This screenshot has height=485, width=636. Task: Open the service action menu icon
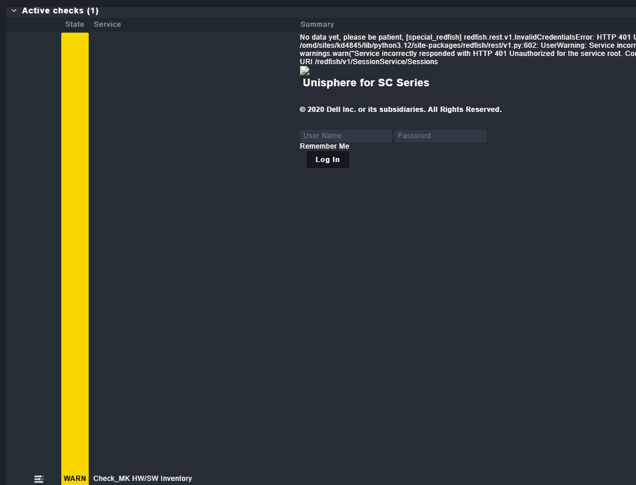[x=39, y=479]
